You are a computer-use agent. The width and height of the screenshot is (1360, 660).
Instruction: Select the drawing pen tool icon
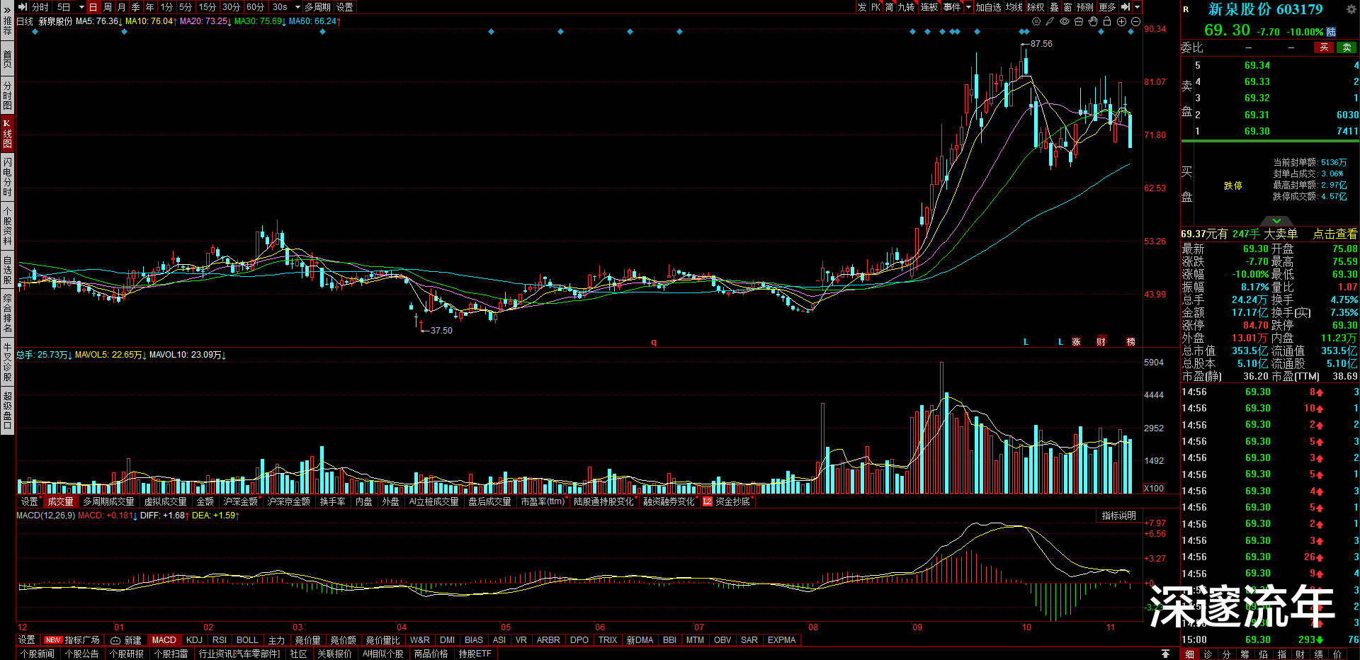[1050, 22]
